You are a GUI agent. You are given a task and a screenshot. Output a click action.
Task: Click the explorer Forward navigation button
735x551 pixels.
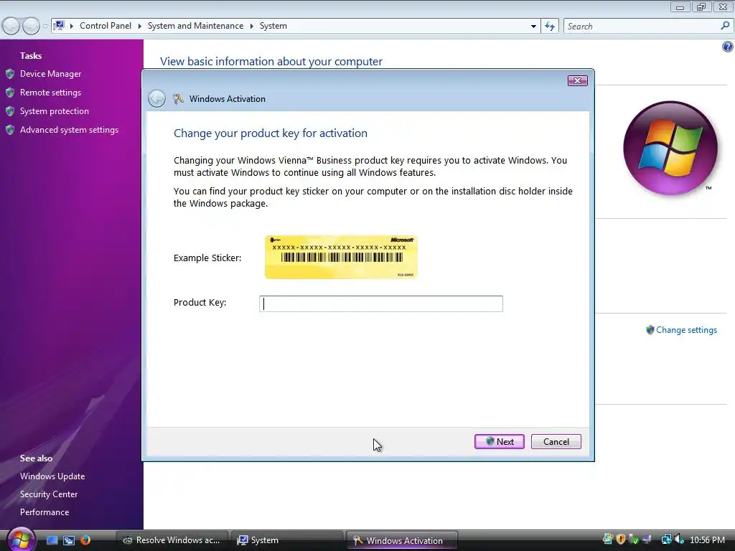[31, 27]
